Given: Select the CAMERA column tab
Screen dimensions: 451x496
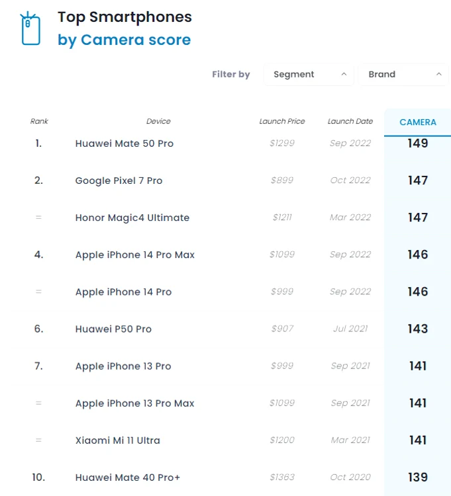Looking at the screenshot, I should click(x=418, y=122).
